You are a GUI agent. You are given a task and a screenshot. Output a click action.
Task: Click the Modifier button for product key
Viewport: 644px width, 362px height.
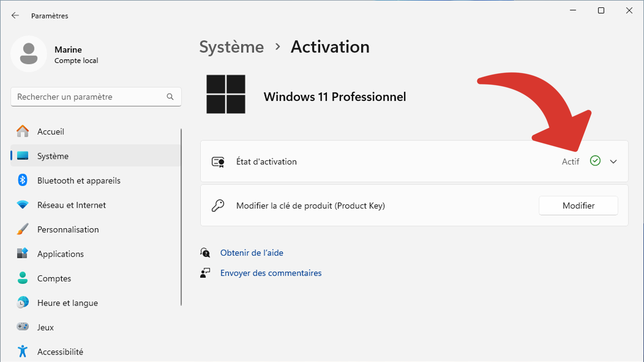tap(578, 206)
